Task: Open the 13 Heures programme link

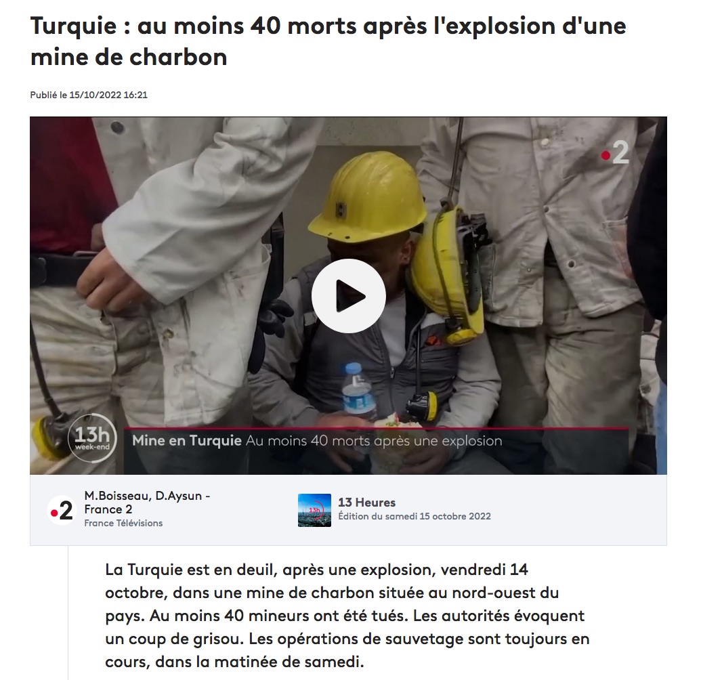Action: 366,503
